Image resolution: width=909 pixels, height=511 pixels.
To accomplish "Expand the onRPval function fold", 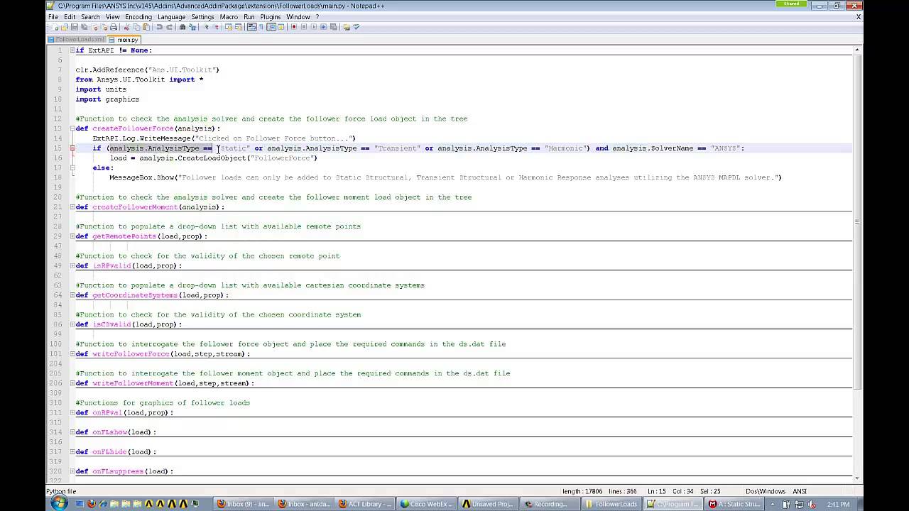I will 72,412.
